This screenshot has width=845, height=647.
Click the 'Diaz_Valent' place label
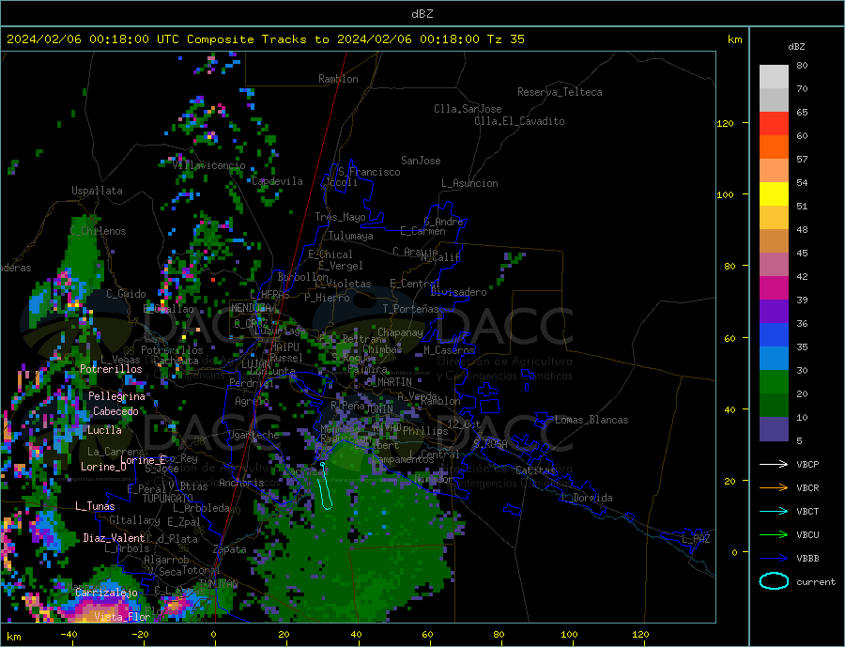(114, 538)
